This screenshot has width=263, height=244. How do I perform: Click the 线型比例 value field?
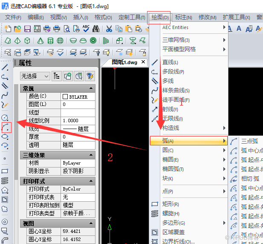point(78,121)
